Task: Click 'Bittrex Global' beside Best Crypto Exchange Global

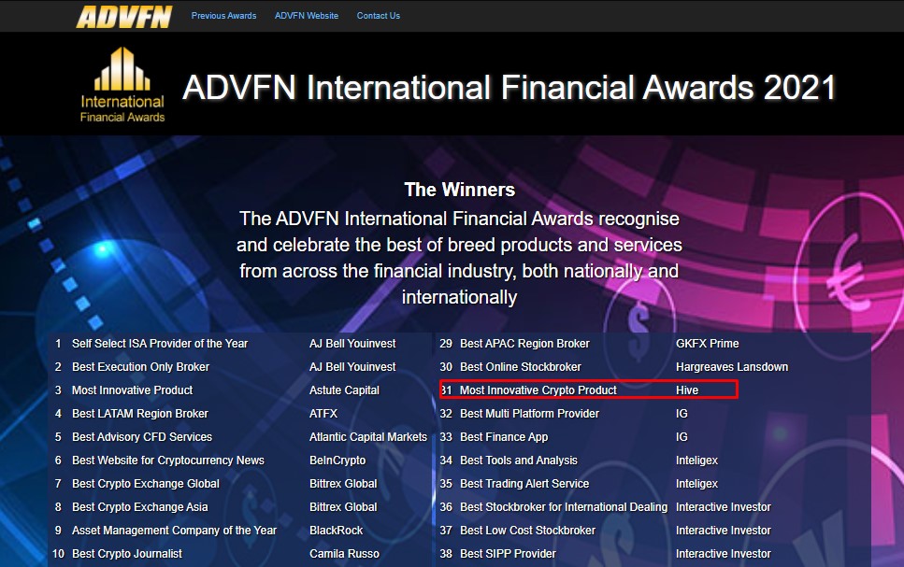Action: [343, 484]
